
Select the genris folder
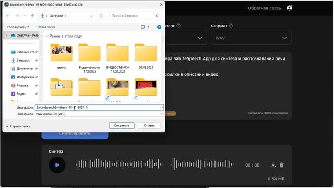click(x=62, y=56)
